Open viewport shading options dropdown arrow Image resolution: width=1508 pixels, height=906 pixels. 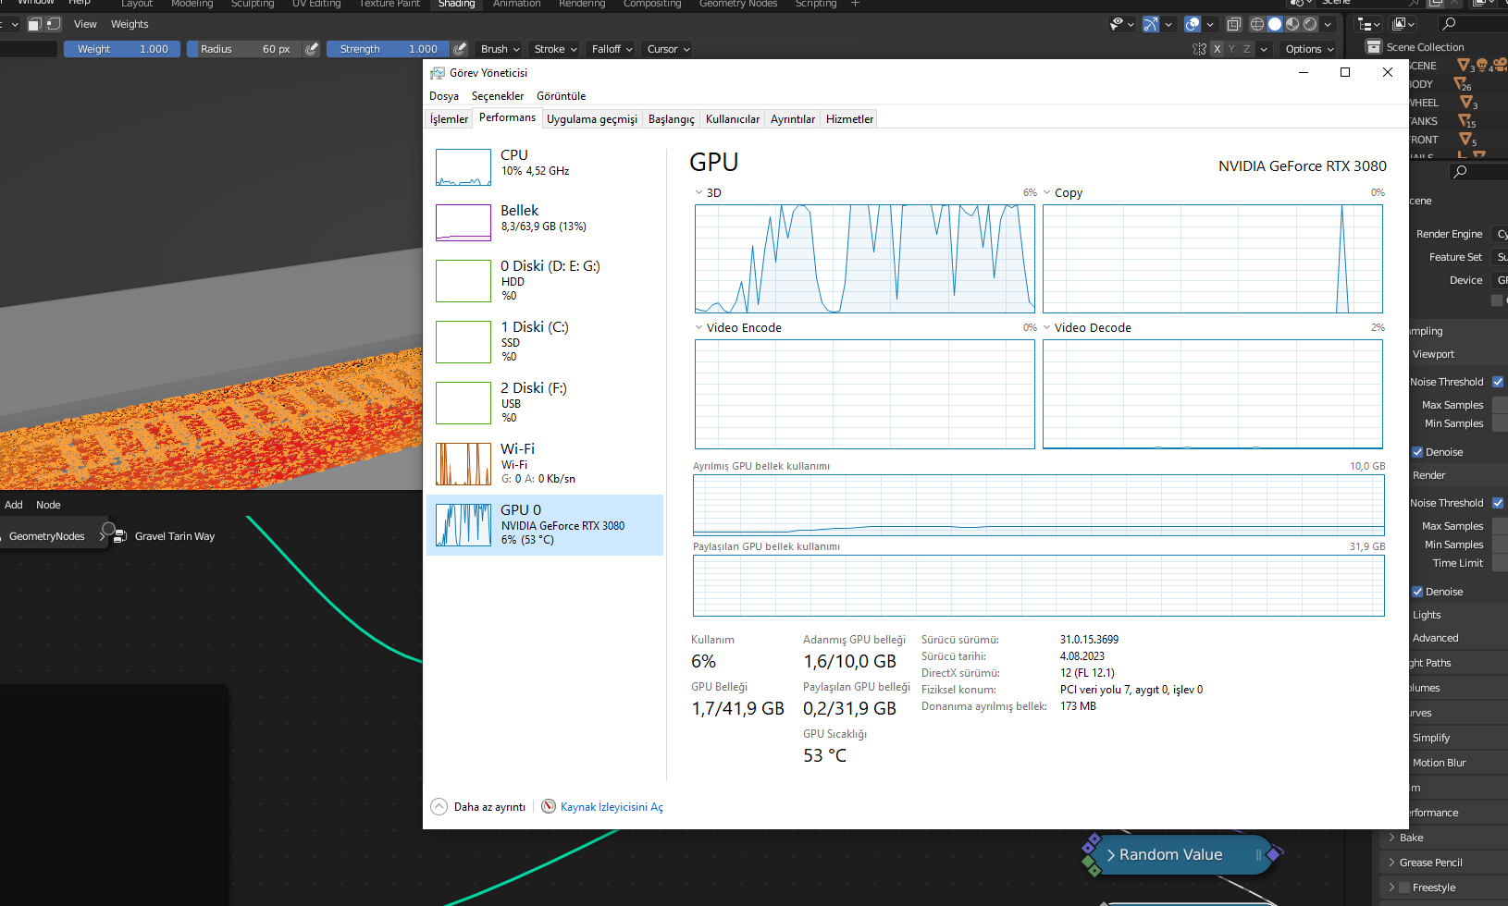click(x=1329, y=24)
